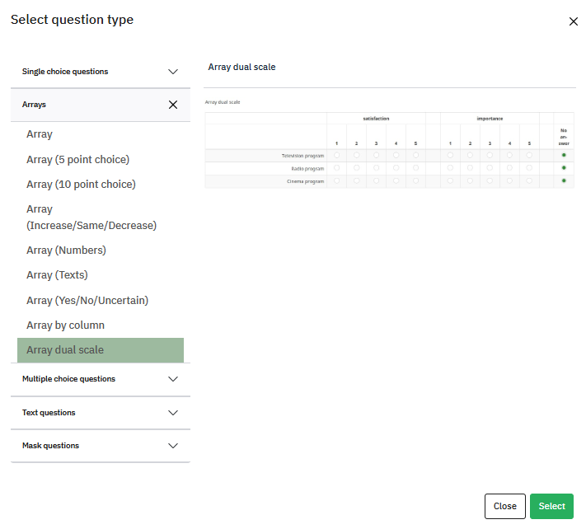Pick Array (Yes/No/Uncertain) option
Viewport: 586px width, 529px height.
pos(87,301)
